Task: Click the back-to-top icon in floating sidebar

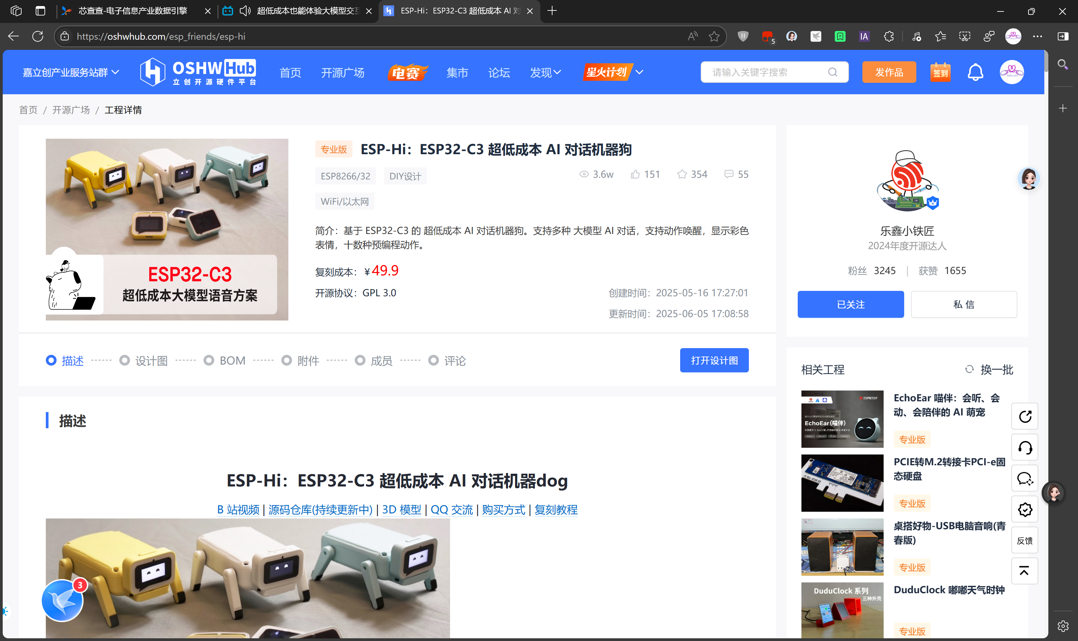Action: click(1024, 571)
